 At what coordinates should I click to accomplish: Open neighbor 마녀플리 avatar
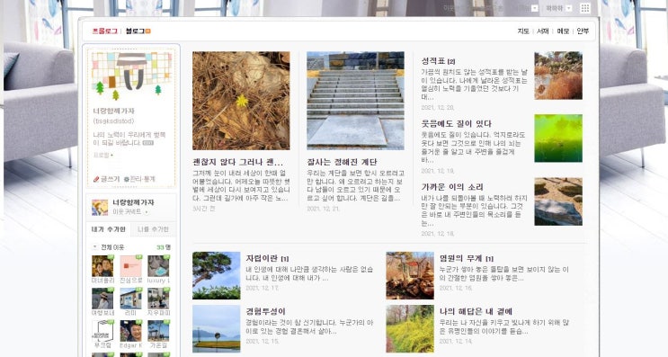[102, 266]
